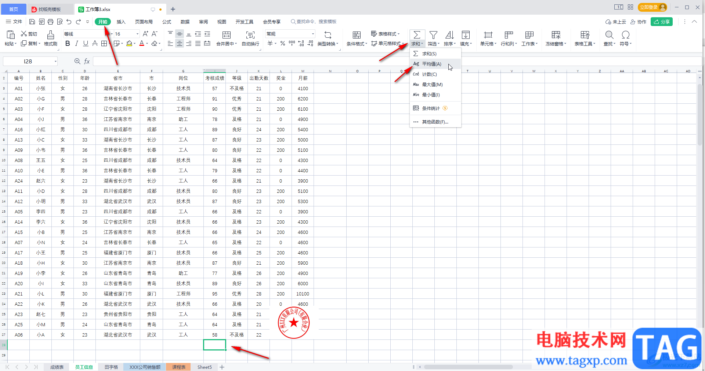The image size is (705, 371).
Task: Click the Save icon in quick access toolbar
Action: (32, 22)
